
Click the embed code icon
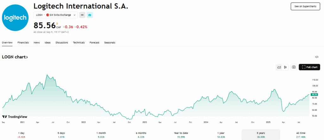click(x=316, y=57)
